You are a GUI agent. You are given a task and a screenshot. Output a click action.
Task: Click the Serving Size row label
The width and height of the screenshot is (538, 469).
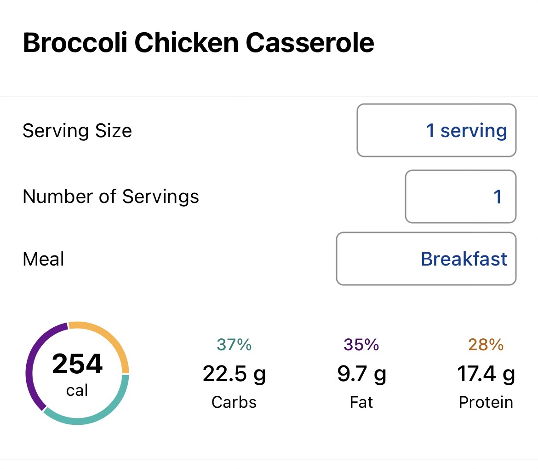(x=77, y=131)
